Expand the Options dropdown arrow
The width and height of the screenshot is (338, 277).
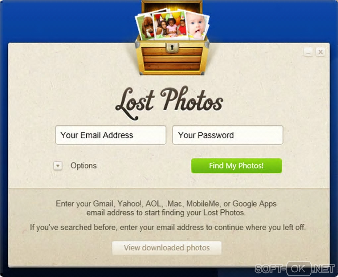tap(58, 166)
